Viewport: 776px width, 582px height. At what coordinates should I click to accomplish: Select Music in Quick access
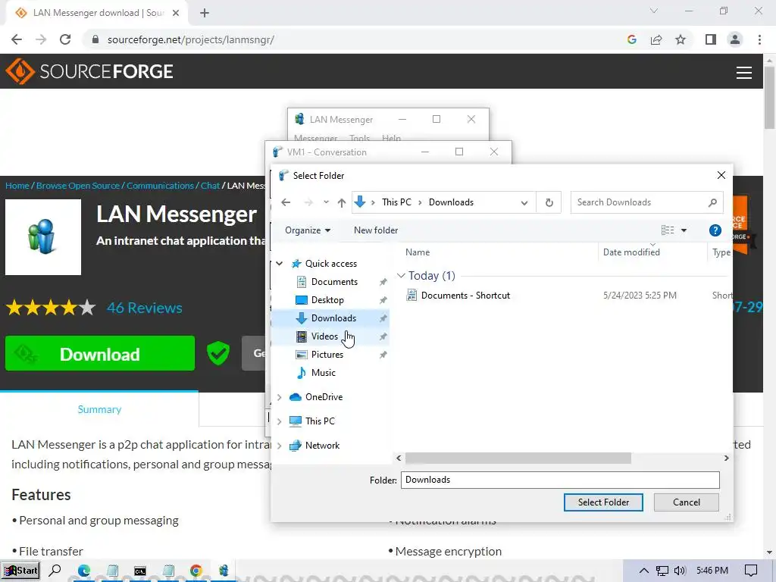[323, 373]
